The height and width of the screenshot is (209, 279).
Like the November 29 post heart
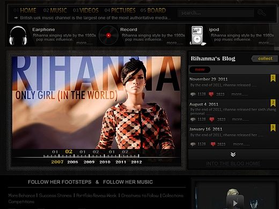[211, 94]
